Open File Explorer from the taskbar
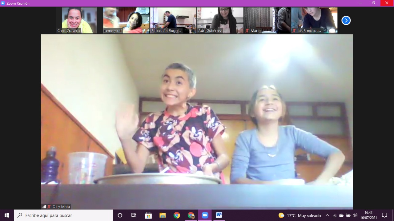The image size is (394, 221). coord(163,215)
